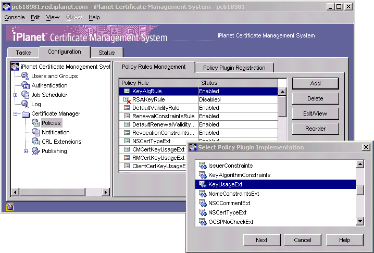Open the Edit menu
This screenshot has height=253, width=374.
pyautogui.click(x=35, y=17)
